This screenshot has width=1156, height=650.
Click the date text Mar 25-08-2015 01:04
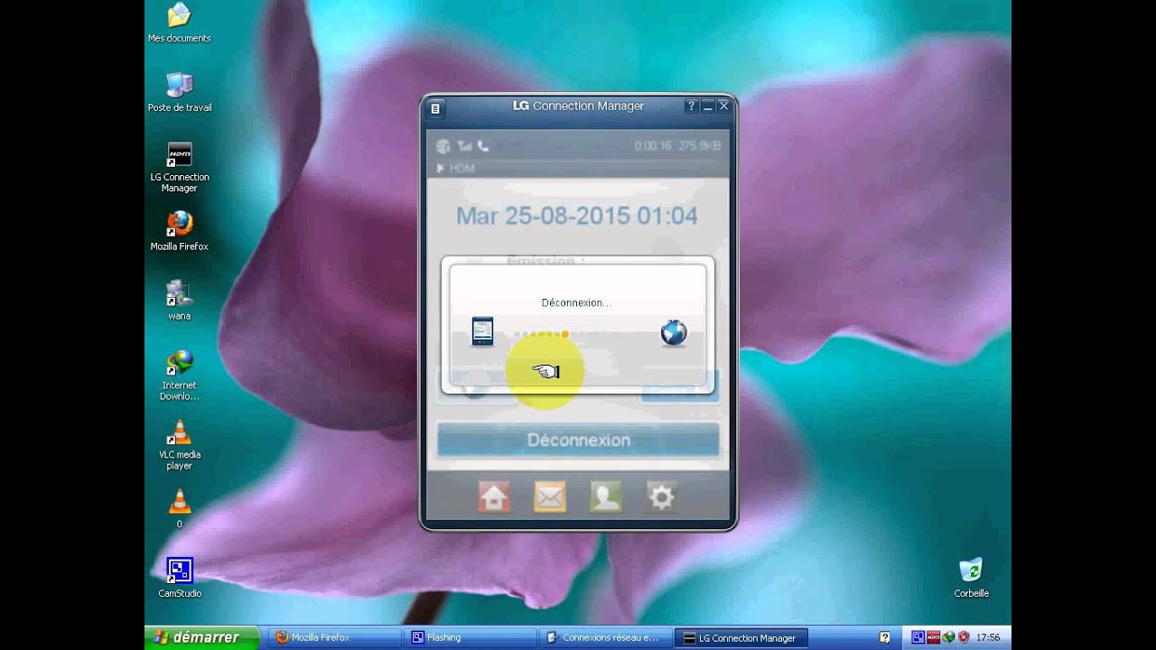(x=577, y=216)
